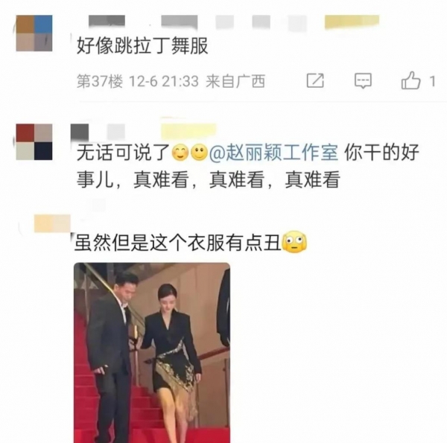Tap the yellow badge beside the second username

click(188, 131)
